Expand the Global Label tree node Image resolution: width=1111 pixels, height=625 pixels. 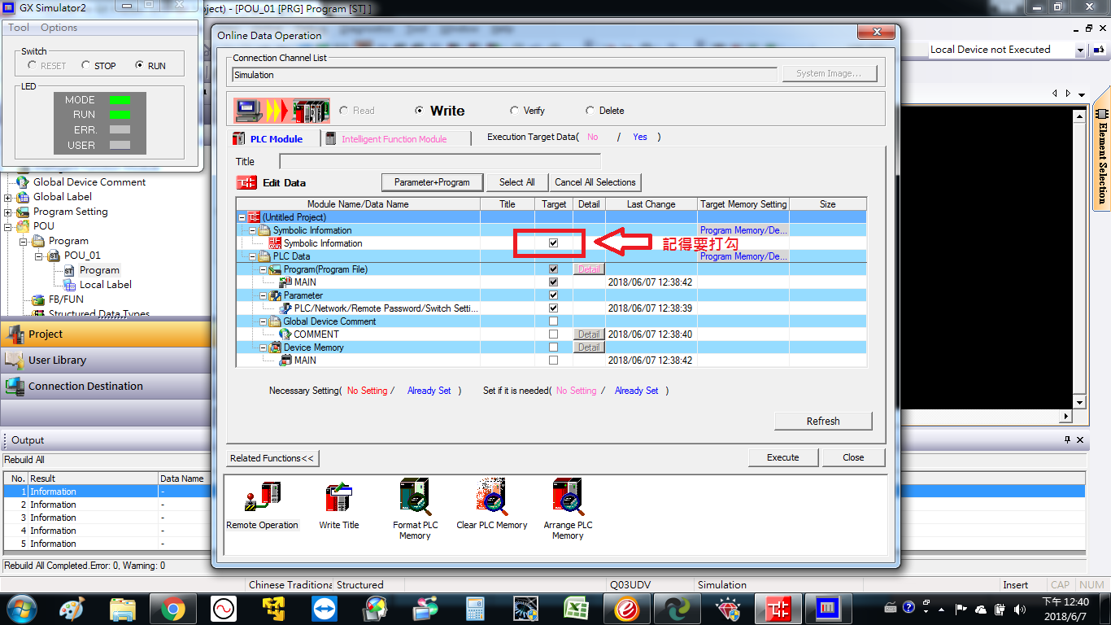pyautogui.click(x=9, y=197)
